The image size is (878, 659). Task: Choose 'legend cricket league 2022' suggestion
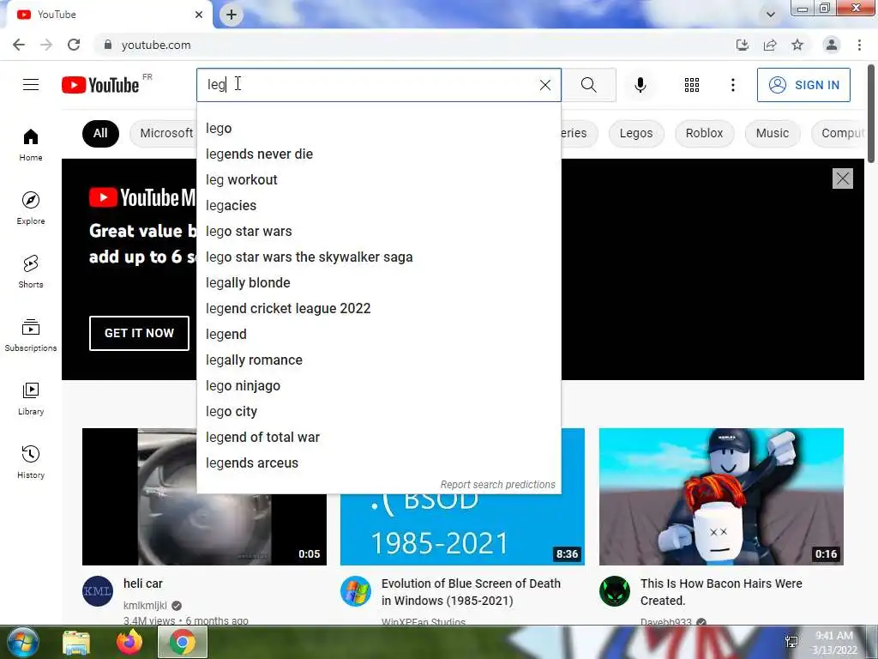[x=378, y=309]
